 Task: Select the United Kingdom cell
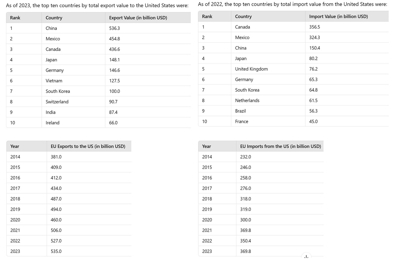pyautogui.click(x=251, y=69)
